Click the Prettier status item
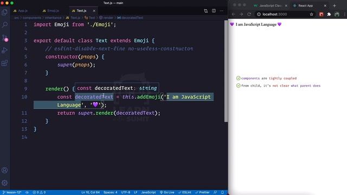 coord(202,192)
